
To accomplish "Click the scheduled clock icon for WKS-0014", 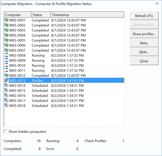I will point(7,85).
